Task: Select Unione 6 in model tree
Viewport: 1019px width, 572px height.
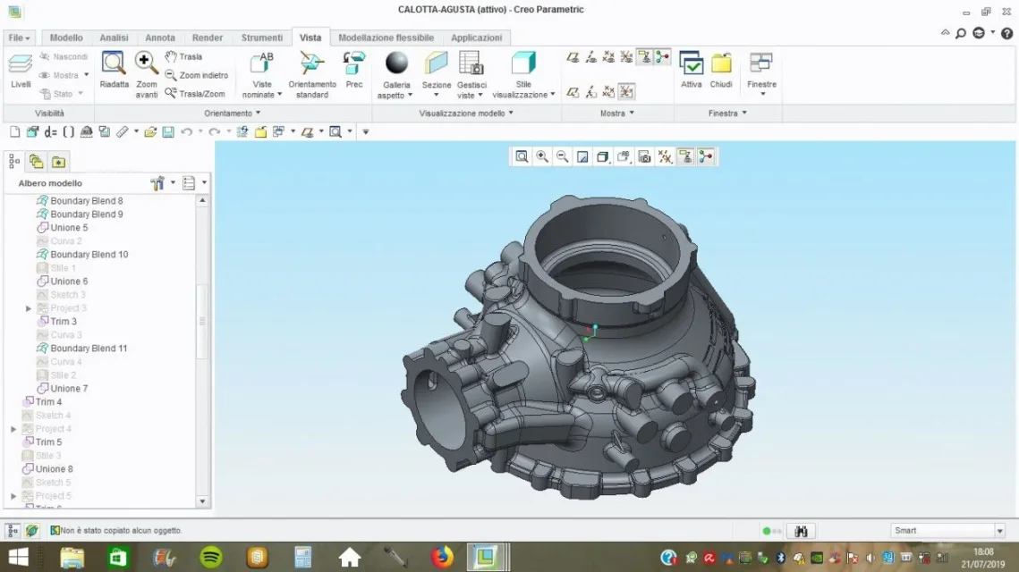Action: point(69,282)
